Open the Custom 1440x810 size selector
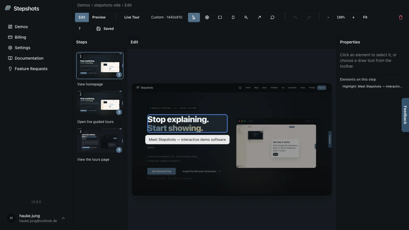The height and width of the screenshot is (230, 409). [x=167, y=17]
